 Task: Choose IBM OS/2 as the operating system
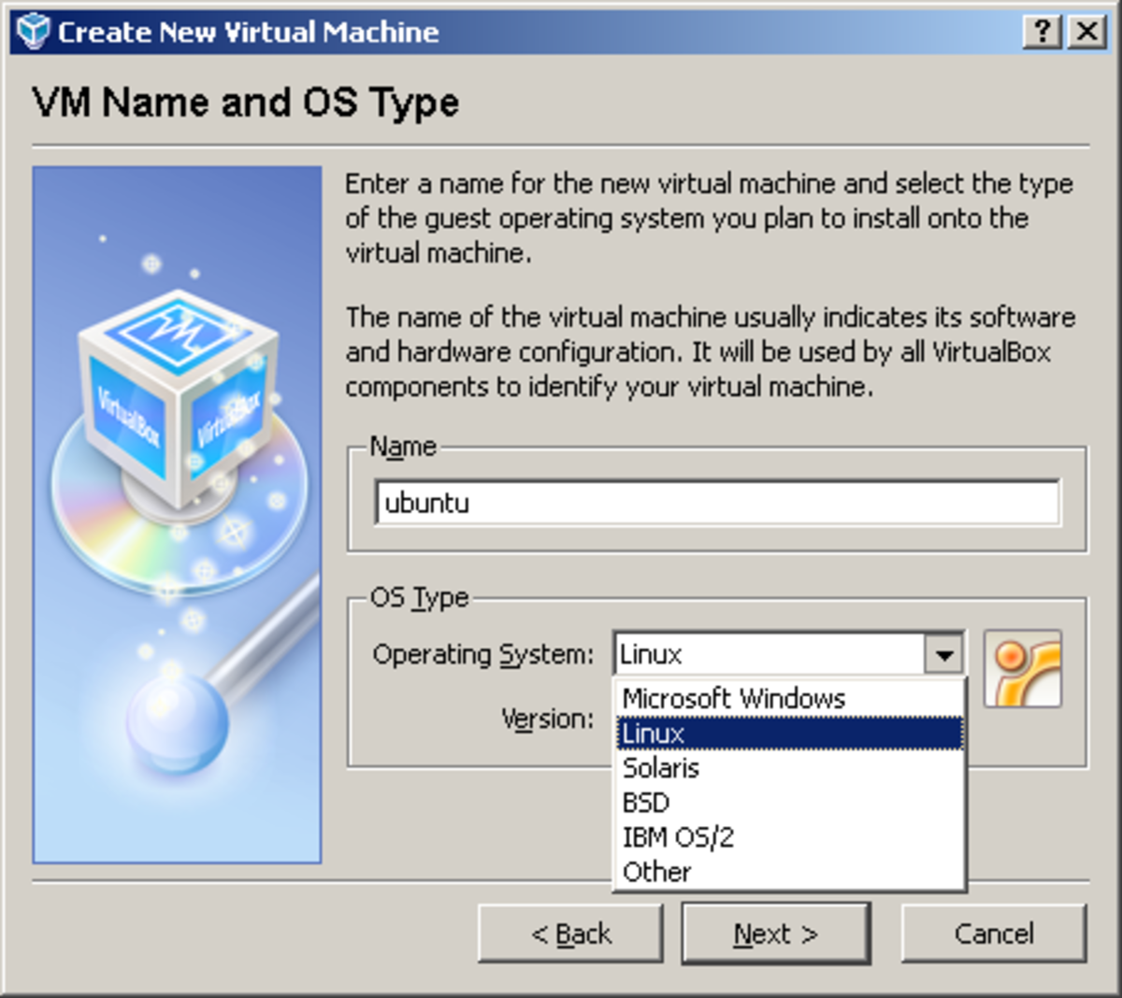pos(678,837)
